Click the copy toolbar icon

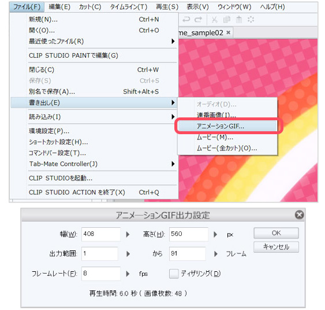pos(227,20)
